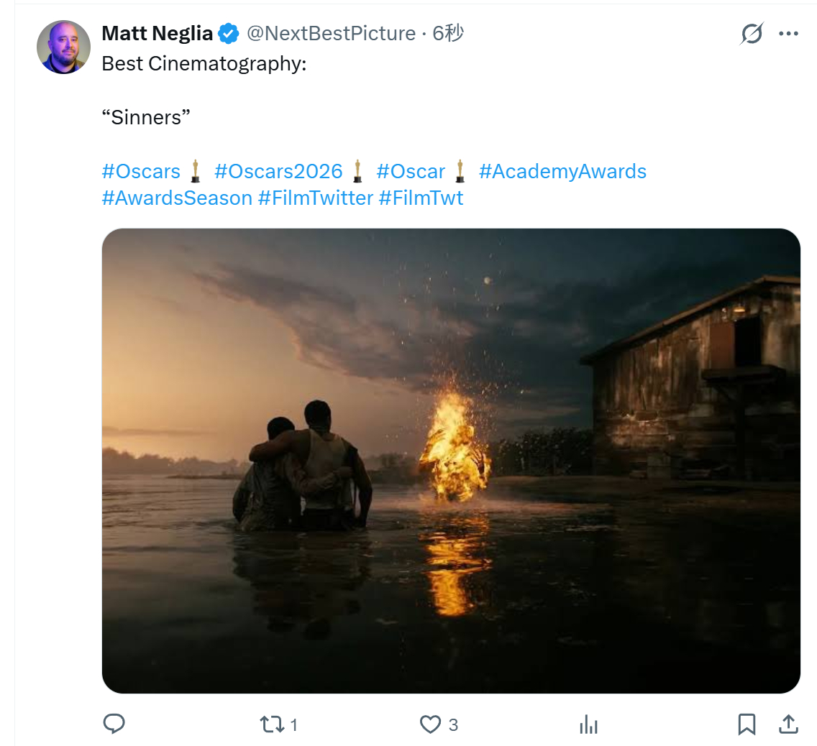Click the Grok circle-slash icon
Screen dimensions: 817x746
(752, 34)
